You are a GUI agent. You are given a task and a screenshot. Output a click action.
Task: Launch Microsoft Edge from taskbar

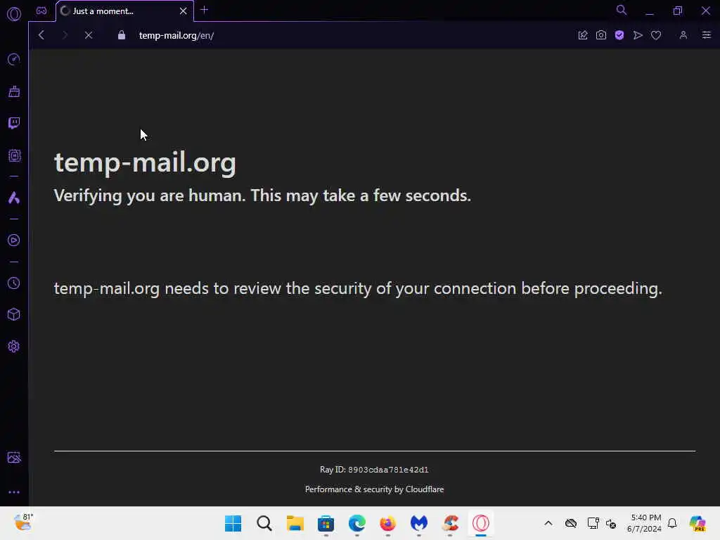[356, 523]
